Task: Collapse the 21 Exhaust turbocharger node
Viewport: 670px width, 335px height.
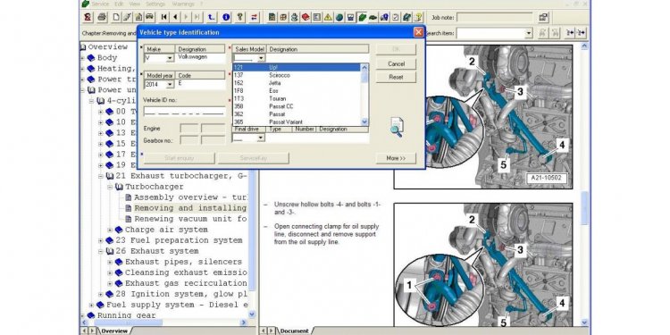Action: tap(101, 176)
